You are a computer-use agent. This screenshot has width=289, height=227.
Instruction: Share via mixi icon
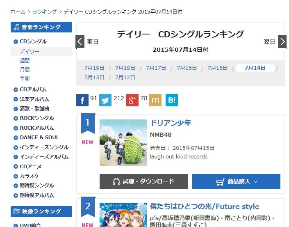pos(155,100)
